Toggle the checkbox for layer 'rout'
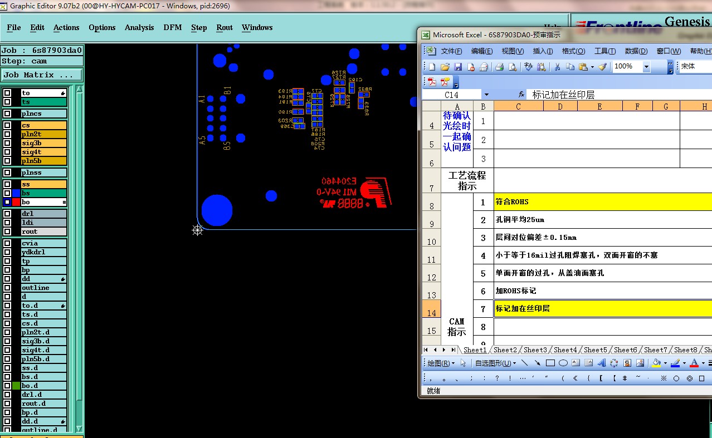The height and width of the screenshot is (438, 712). pyautogui.click(x=7, y=232)
